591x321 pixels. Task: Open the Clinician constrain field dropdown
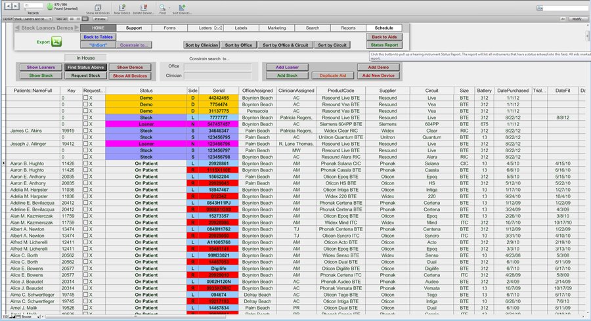click(x=217, y=75)
